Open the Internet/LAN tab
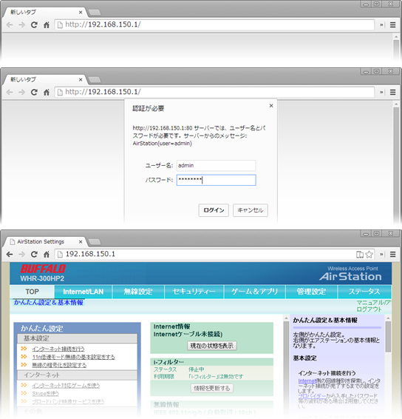402x419 pixels. point(84,292)
